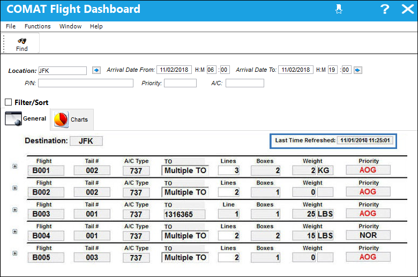Viewport: 418px width, 277px height.
Task: Toggle the Filter/Sort checkbox
Action: (8, 102)
